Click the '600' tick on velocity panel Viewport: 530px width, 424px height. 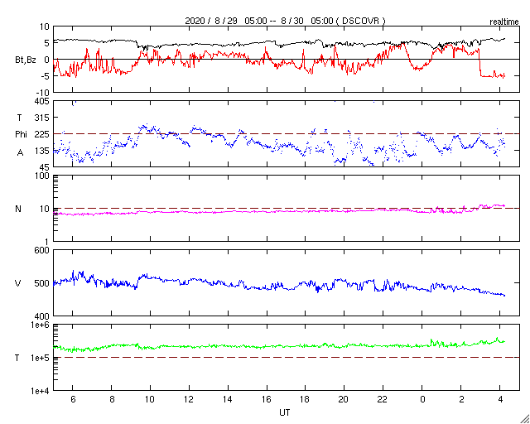(x=42, y=250)
